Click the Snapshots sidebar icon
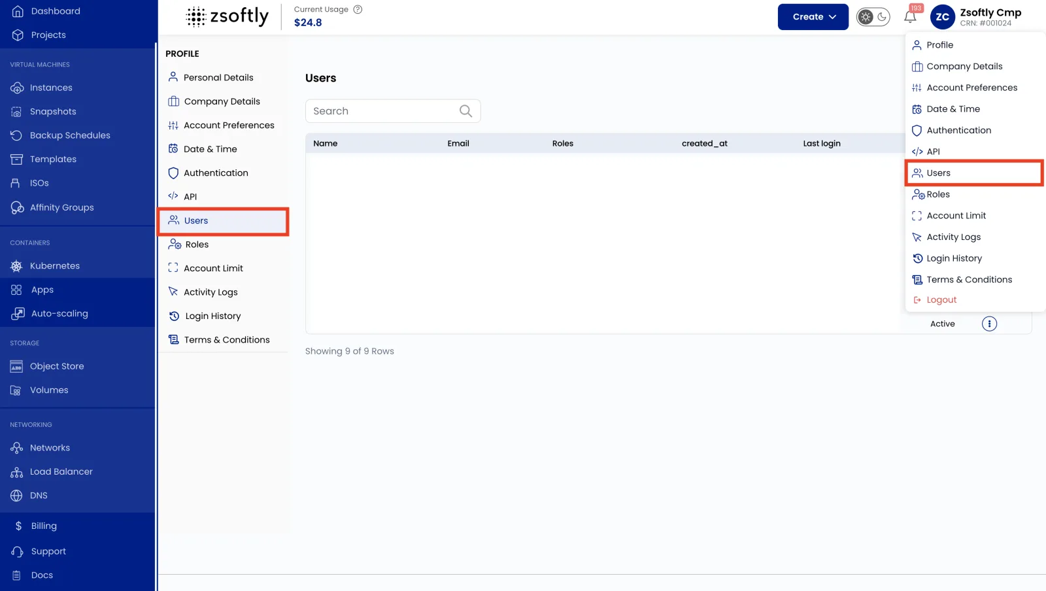1046x591 pixels. (16, 112)
